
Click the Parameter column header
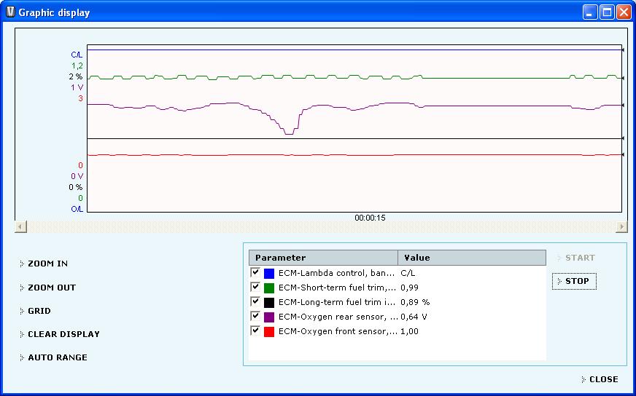323,258
